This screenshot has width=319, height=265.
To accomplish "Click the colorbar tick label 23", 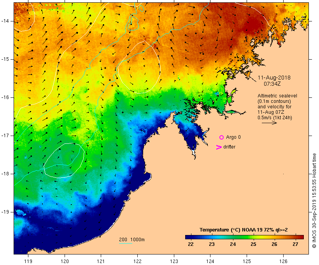I will pyautogui.click(x=212, y=244).
